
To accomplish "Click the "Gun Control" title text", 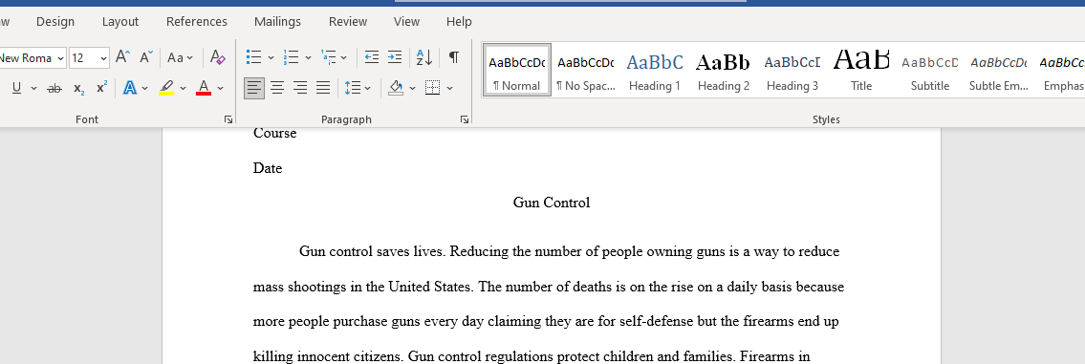I will point(552,203).
